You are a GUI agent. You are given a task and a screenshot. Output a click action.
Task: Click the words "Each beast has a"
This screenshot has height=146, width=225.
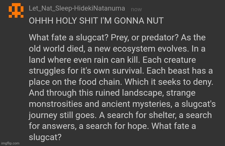(x=179, y=71)
